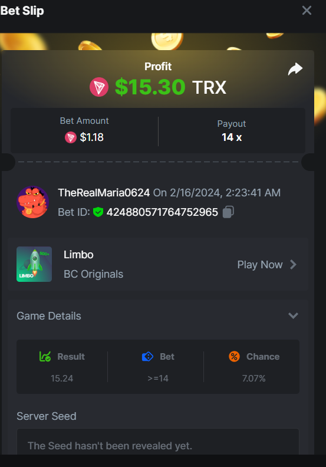Viewport: 326px width, 467px height.
Task: Click the orange Chance percent icon
Action: tap(234, 356)
